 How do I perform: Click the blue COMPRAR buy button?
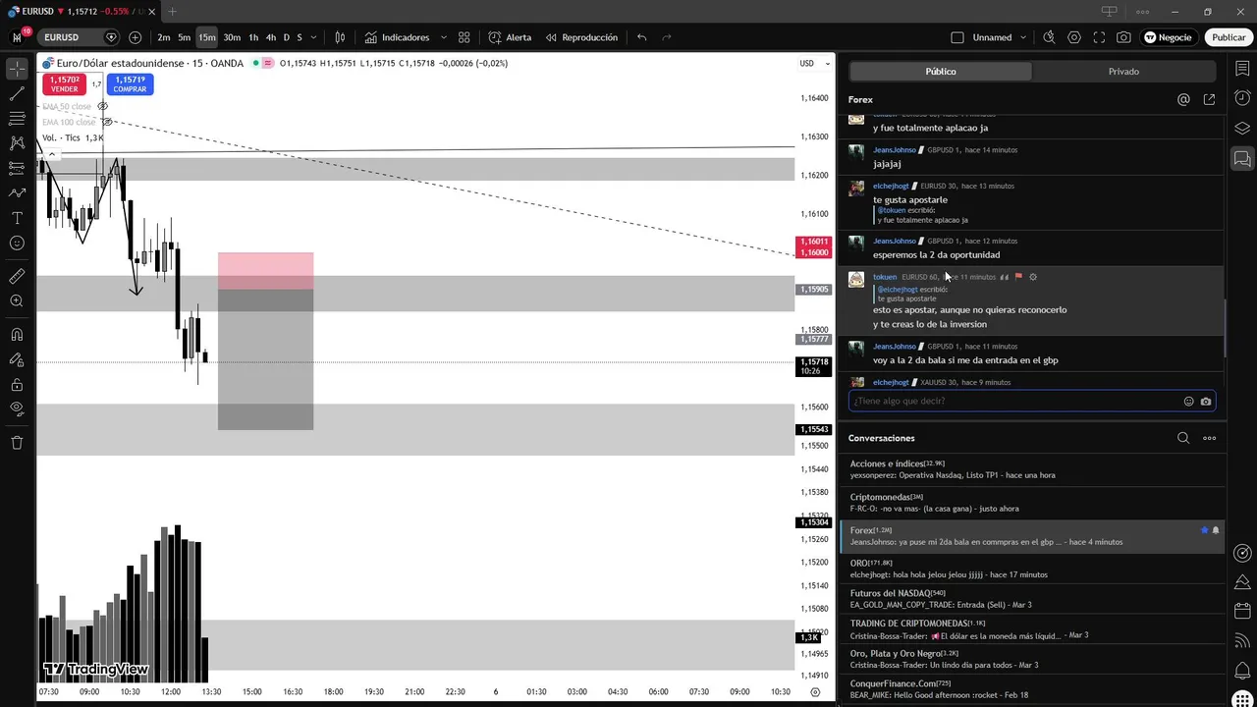click(x=130, y=84)
